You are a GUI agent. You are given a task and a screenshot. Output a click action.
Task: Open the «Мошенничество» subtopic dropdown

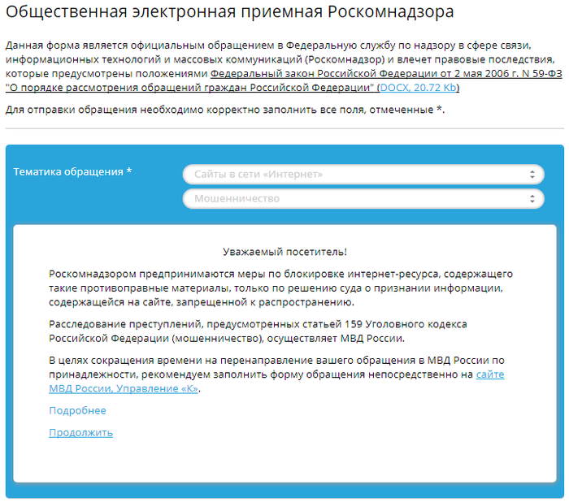pyautogui.click(x=363, y=199)
